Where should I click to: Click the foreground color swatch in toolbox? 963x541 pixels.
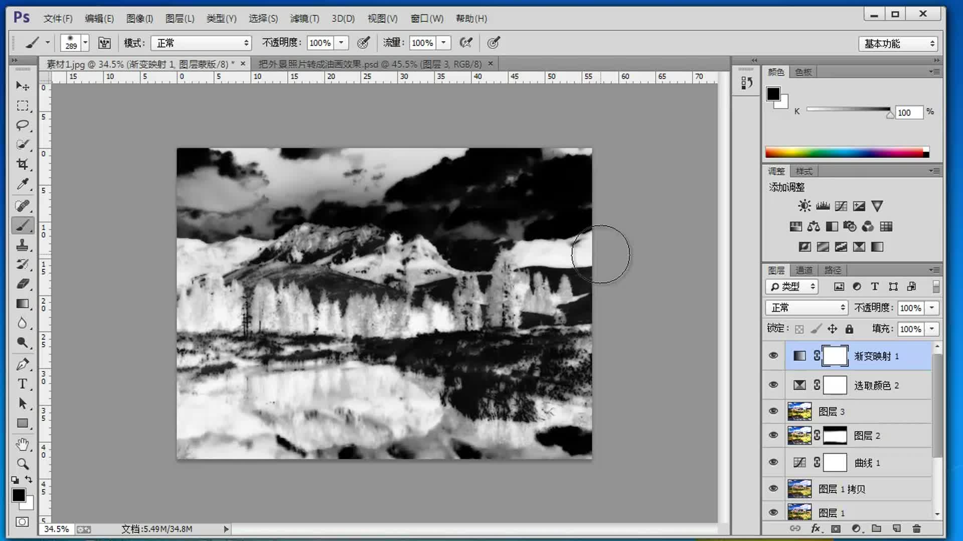[x=19, y=495]
